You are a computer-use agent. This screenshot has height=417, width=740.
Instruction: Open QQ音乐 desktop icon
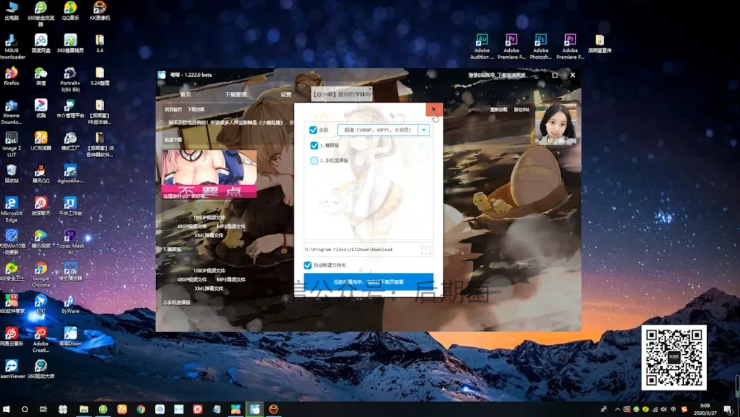(71, 11)
